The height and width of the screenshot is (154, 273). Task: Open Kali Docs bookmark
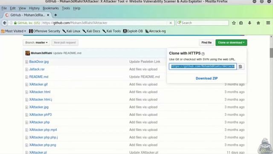(91, 31)
